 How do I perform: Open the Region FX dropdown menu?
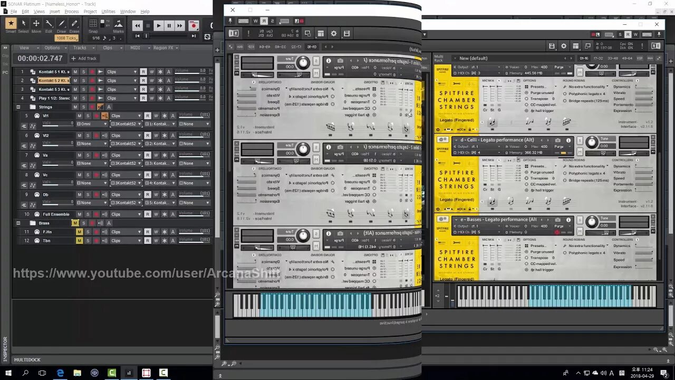(166, 47)
